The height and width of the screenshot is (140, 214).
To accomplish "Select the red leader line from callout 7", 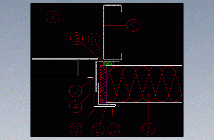I will 53,43.
